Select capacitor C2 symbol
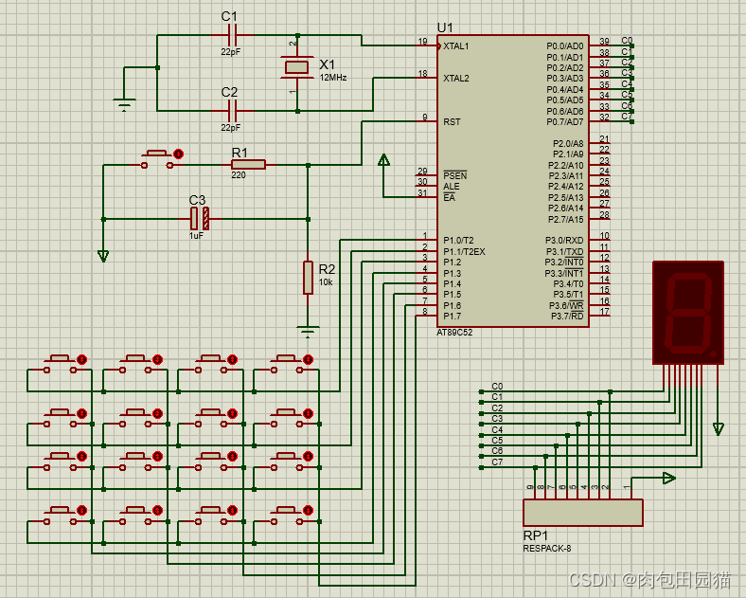Viewport: 746px width, 598px height. pyautogui.click(x=233, y=111)
